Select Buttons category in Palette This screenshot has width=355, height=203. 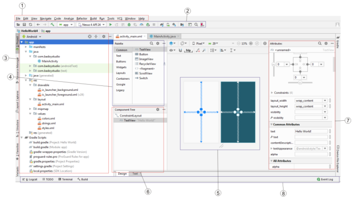(121, 62)
